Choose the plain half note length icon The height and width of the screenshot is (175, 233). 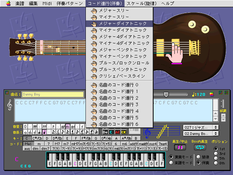tap(35, 132)
